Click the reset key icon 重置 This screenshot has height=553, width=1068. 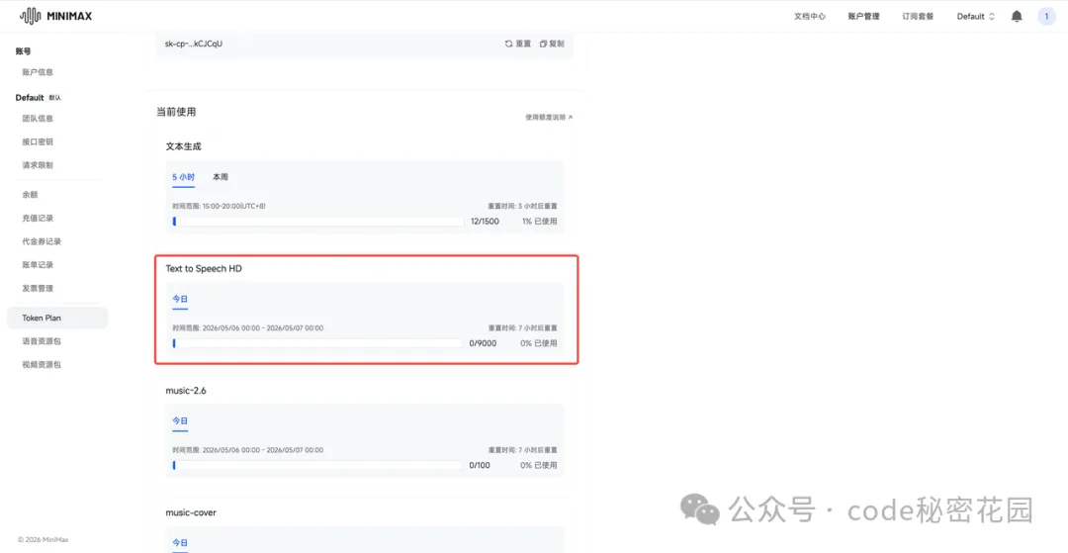[517, 44]
